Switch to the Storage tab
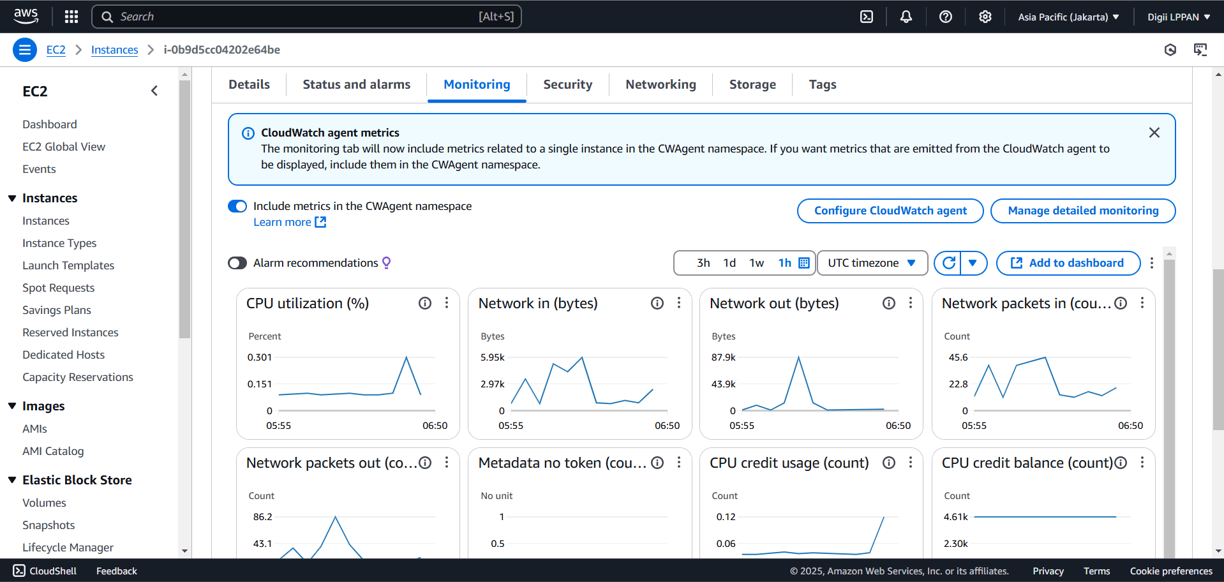Viewport: 1224px width, 582px height. [x=752, y=84]
